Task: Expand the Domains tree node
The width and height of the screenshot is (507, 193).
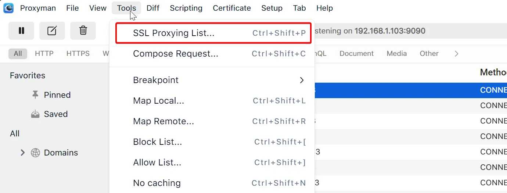Action: pos(22,153)
